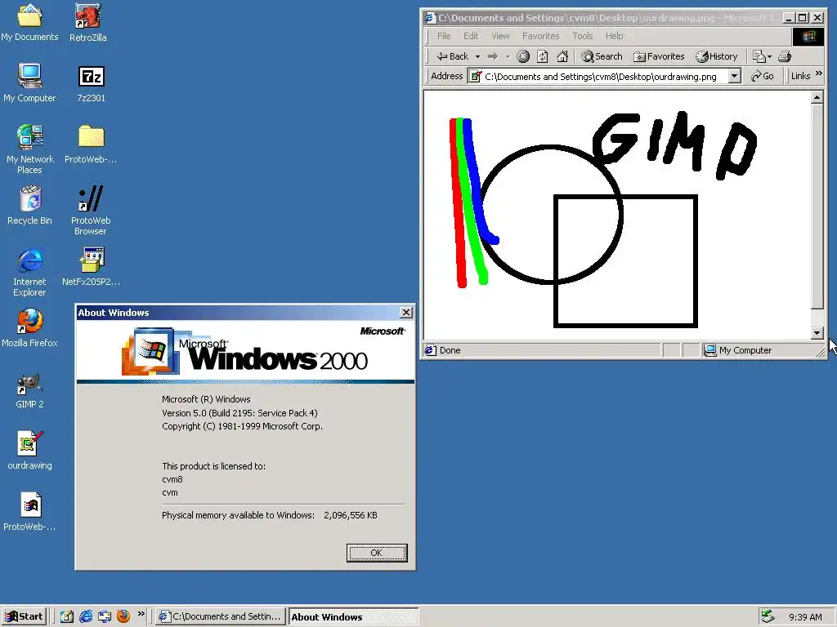The image size is (837, 627).
Task: Open the Back button history dropdown arrow
Action: [x=477, y=56]
